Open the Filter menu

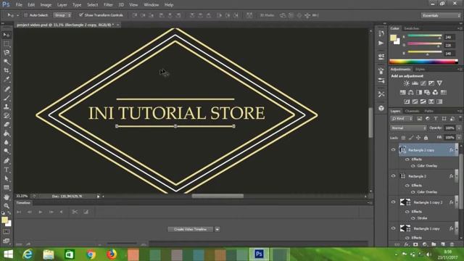[x=108, y=5]
